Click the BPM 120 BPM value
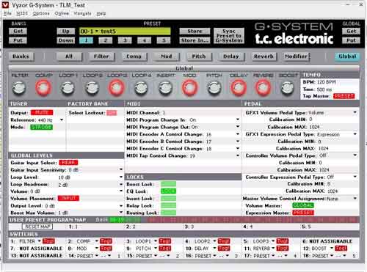 (327, 82)
